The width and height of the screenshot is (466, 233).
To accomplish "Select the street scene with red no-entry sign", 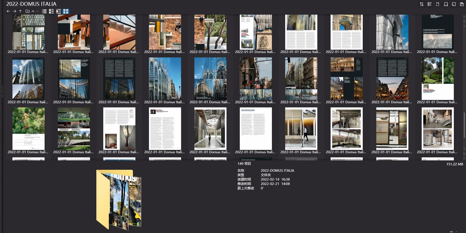I will tap(256, 79).
